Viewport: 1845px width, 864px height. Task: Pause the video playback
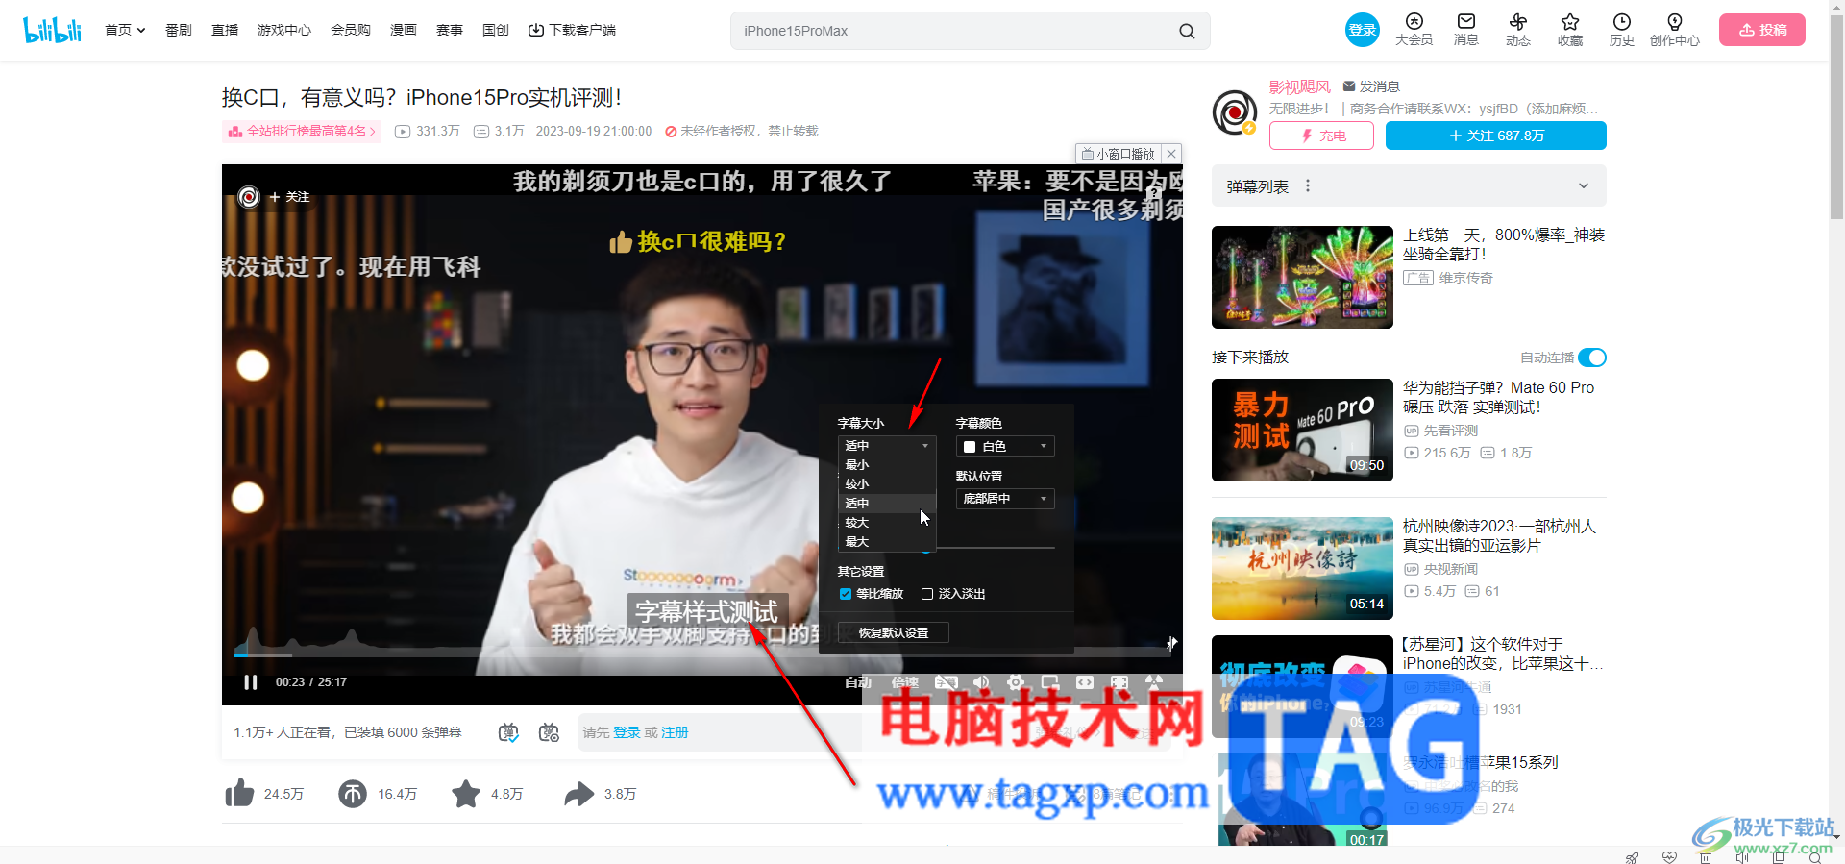251,682
